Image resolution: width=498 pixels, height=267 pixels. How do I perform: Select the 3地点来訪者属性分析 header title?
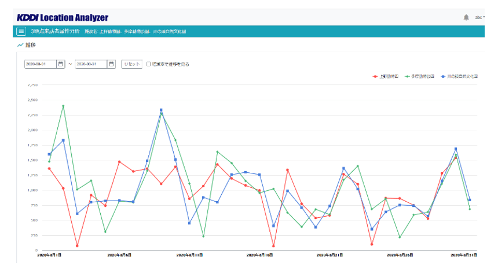[56, 31]
